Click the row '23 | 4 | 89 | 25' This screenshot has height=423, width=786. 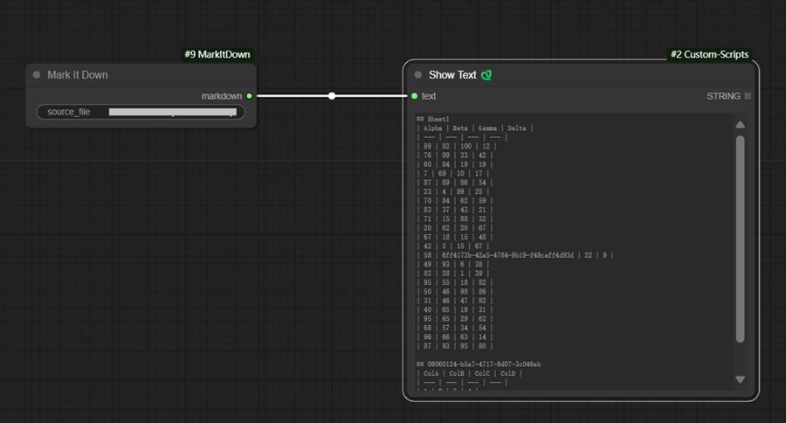pos(452,191)
